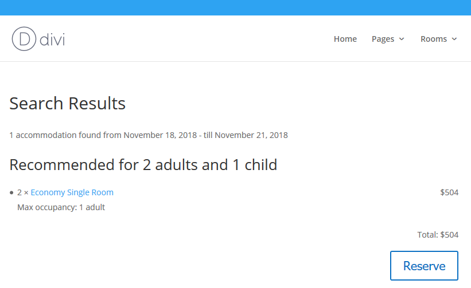
Task: Select the Rooms menu item
Action: tap(434, 39)
